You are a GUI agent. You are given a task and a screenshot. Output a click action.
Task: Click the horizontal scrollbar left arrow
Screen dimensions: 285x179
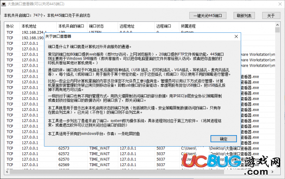coord(7,171)
